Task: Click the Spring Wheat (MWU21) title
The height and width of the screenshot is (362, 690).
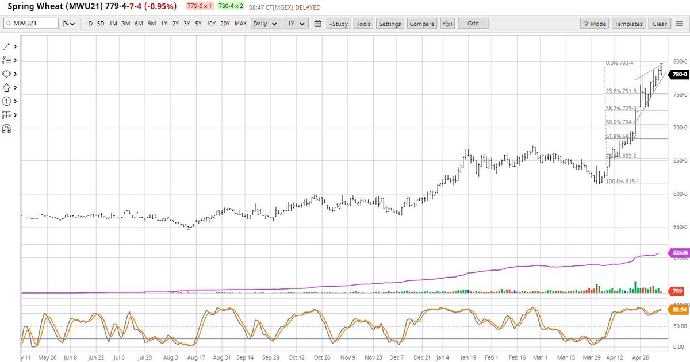Action: point(54,6)
